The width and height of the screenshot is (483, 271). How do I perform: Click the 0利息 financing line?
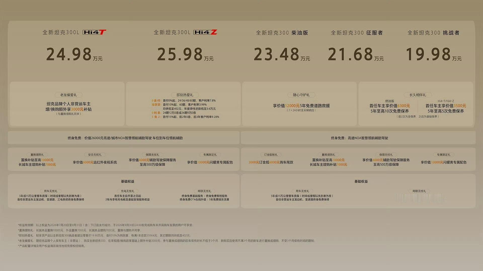coord(174,113)
